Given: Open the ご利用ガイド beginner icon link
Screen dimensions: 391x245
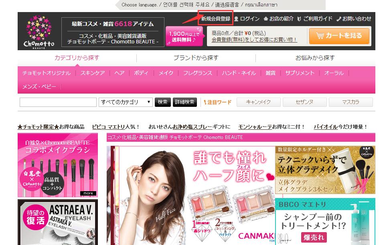Looking at the screenshot, I should [x=314, y=19].
